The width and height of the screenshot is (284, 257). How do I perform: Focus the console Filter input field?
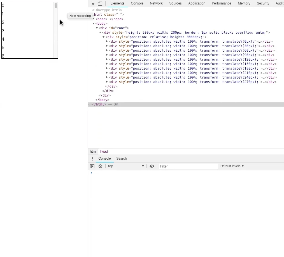[188, 166]
